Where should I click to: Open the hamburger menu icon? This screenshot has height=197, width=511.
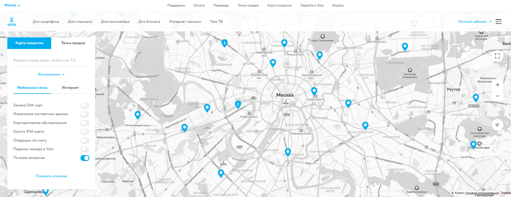pyautogui.click(x=498, y=21)
